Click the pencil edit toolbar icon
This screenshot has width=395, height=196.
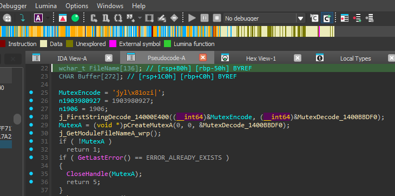pos(162,18)
